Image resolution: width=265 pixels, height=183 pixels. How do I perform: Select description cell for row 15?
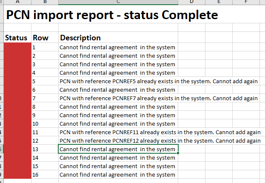(x=118, y=166)
